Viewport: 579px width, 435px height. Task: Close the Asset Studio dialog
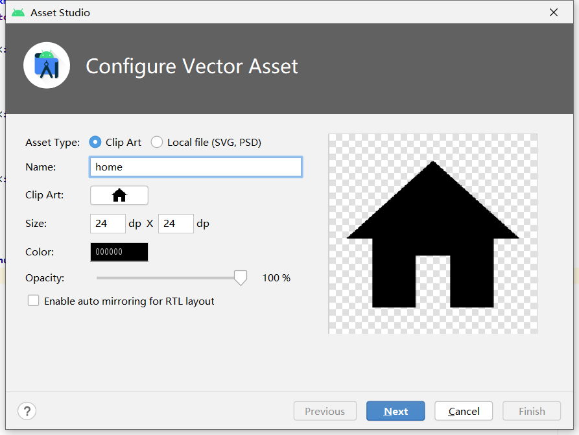[x=553, y=12]
